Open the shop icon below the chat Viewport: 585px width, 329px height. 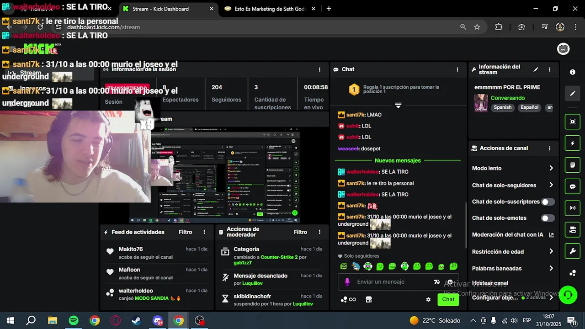click(369, 299)
